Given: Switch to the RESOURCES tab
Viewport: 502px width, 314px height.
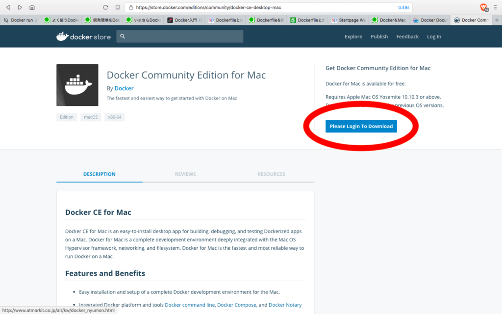Looking at the screenshot, I should 272,174.
